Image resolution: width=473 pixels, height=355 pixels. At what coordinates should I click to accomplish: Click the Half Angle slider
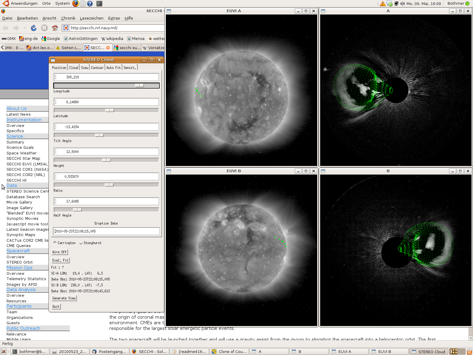[x=106, y=210]
